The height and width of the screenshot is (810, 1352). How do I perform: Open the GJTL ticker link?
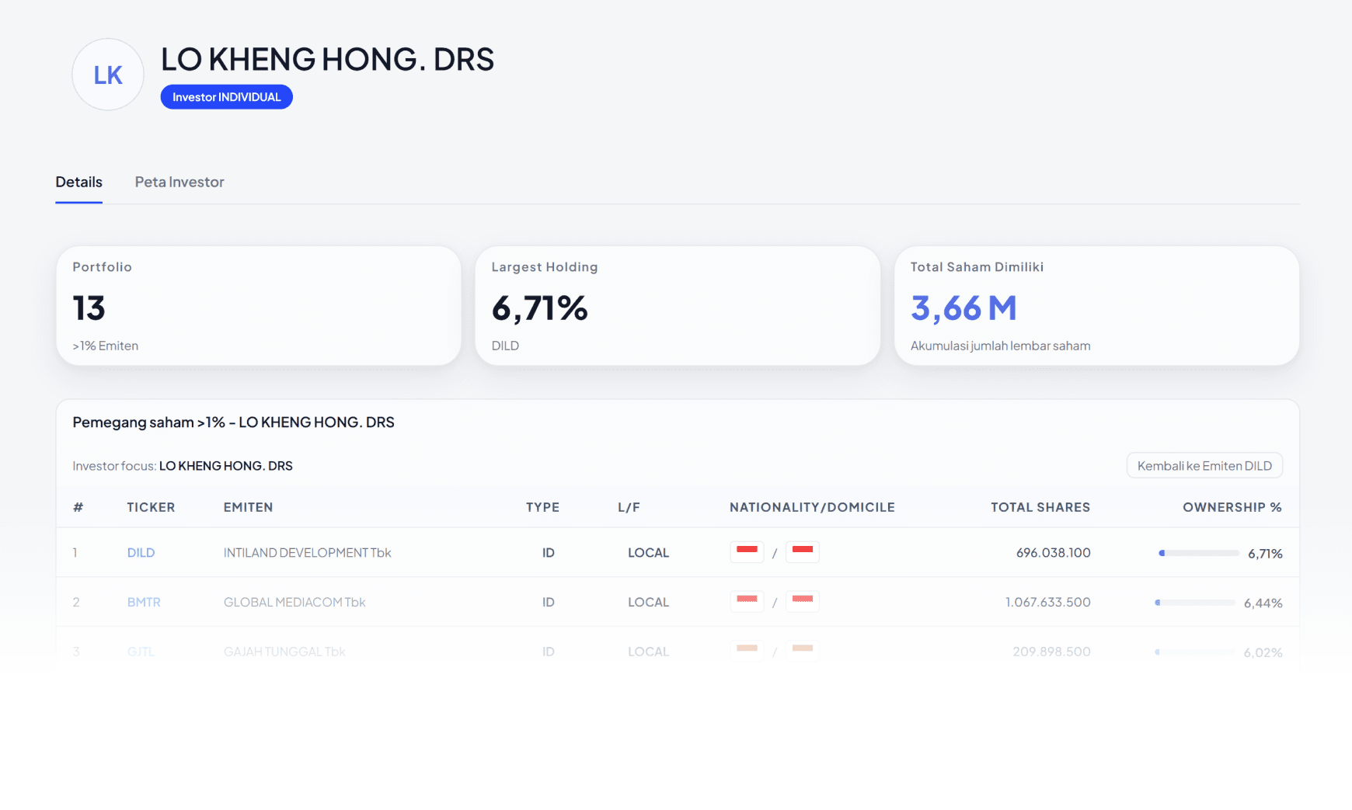coord(141,652)
